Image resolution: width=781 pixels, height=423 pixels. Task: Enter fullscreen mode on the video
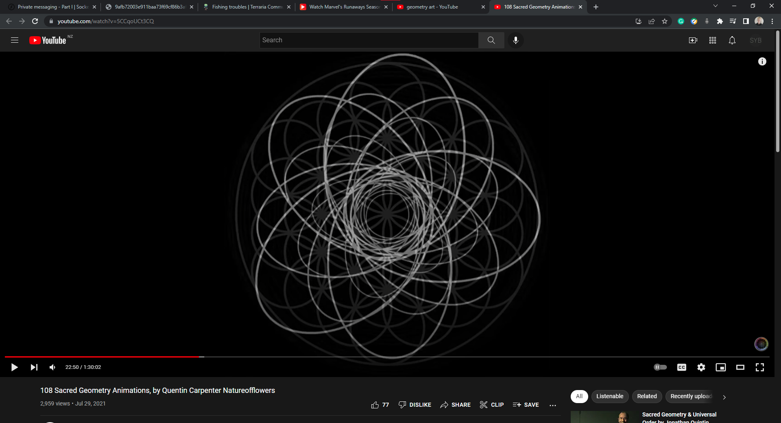[x=759, y=367]
